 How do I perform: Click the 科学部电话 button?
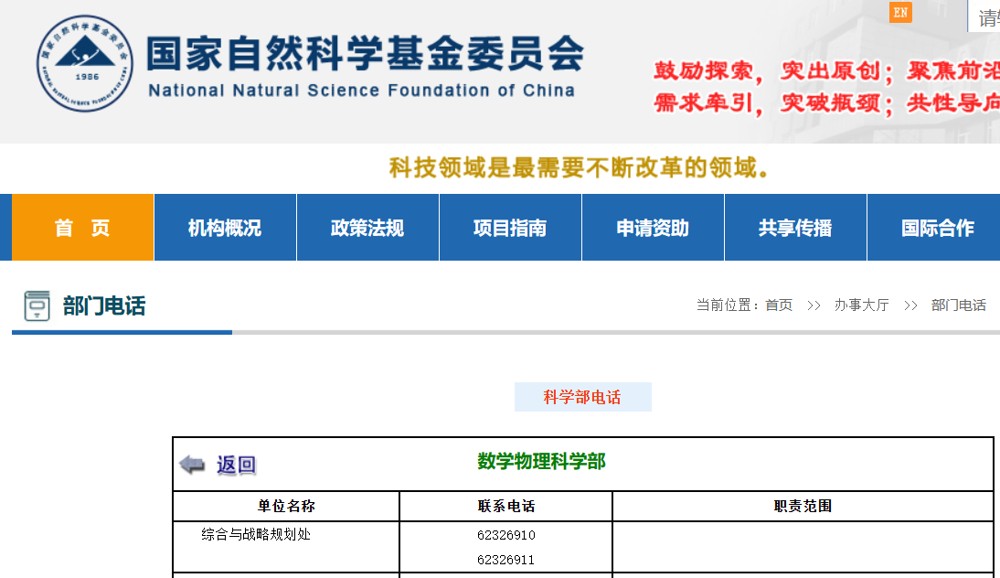pyautogui.click(x=583, y=397)
